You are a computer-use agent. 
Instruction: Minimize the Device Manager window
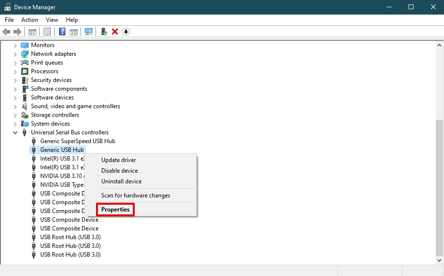point(389,7)
